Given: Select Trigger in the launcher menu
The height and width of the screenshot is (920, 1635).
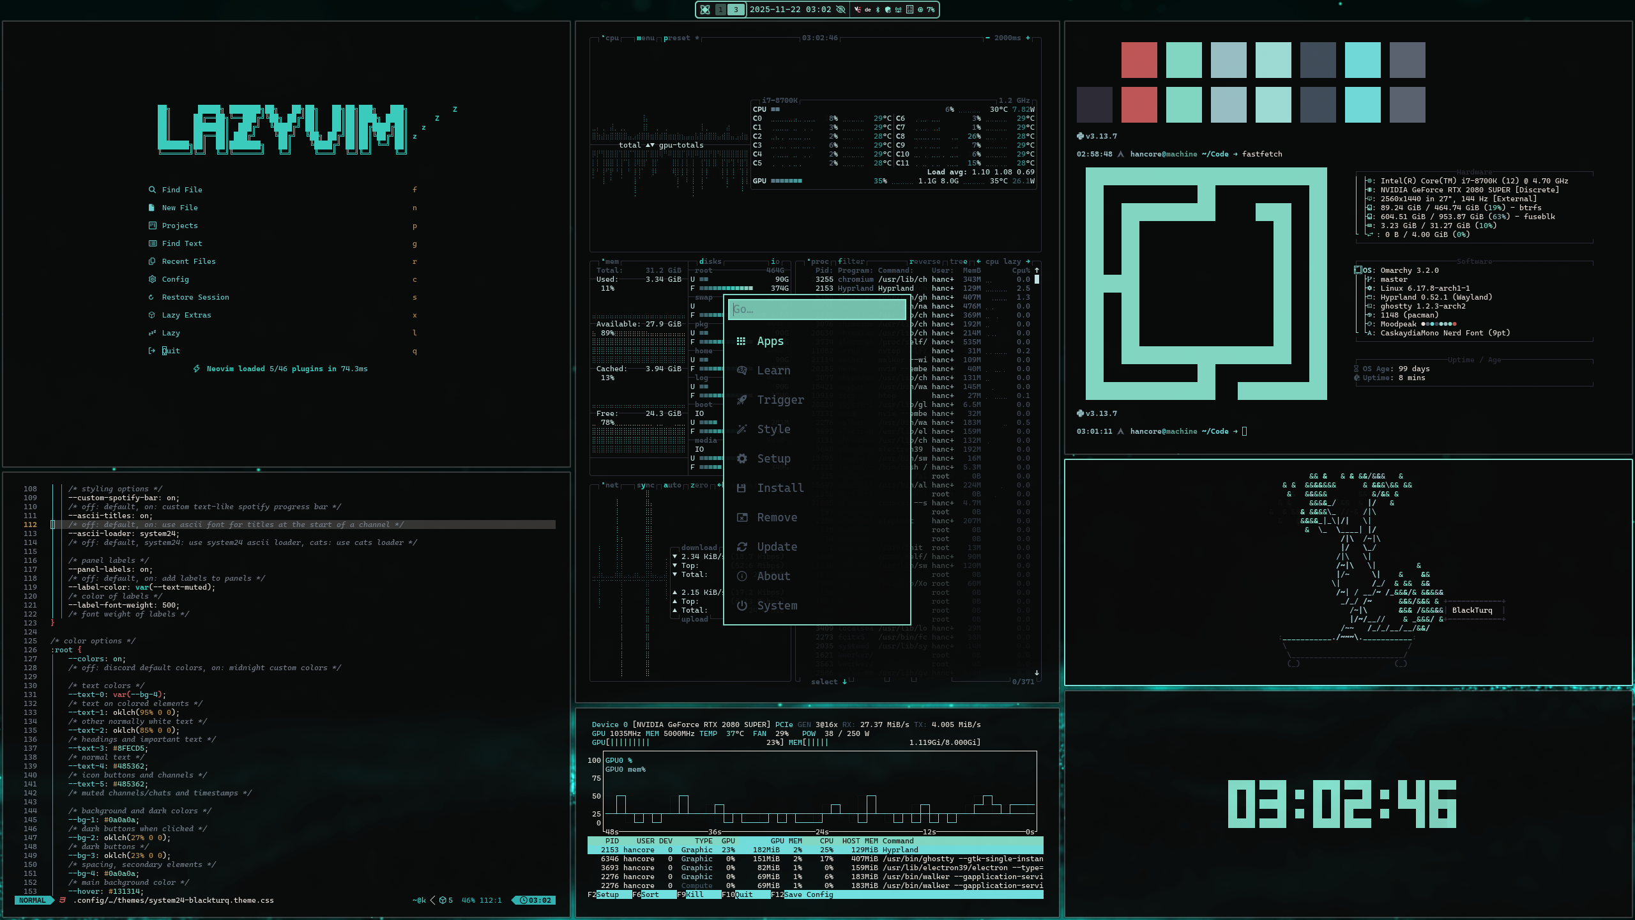Looking at the screenshot, I should click(817, 400).
